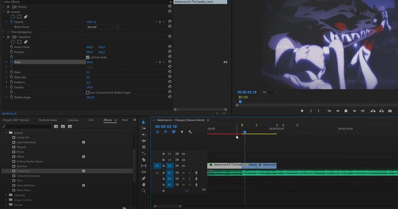Open the Info tab
The image size is (398, 209).
[x=91, y=120]
